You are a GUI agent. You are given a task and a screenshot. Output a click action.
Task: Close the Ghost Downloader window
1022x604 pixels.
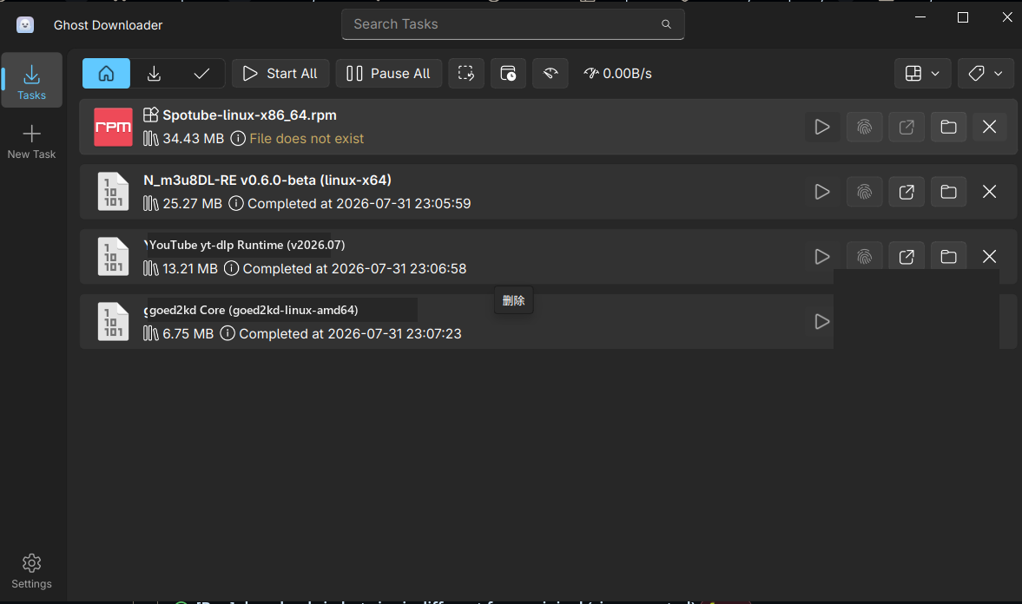[1007, 17]
